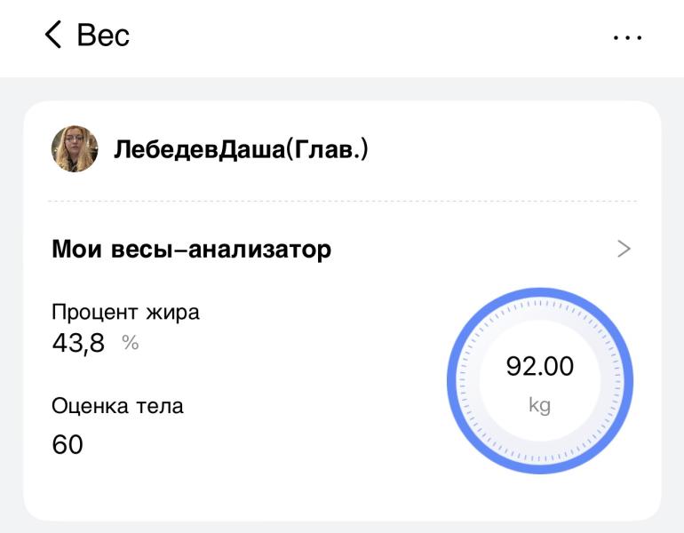Viewport: 684px width, 533px height.
Task: Tap the user profile avatar photo
Action: tap(75, 149)
